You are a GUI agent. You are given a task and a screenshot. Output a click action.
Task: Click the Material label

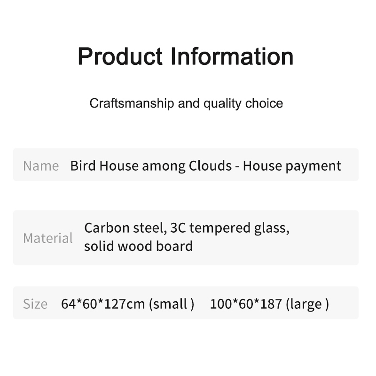(47, 238)
